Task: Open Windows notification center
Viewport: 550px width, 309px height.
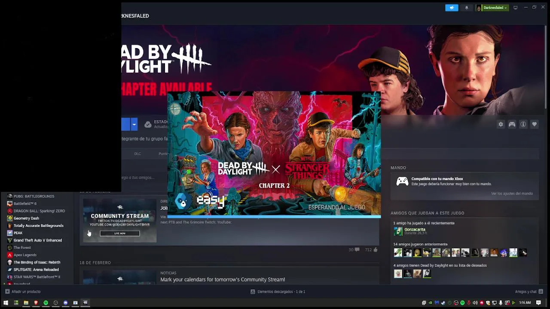Action: pyautogui.click(x=538, y=303)
